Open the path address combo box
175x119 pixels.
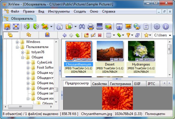pos(162,35)
